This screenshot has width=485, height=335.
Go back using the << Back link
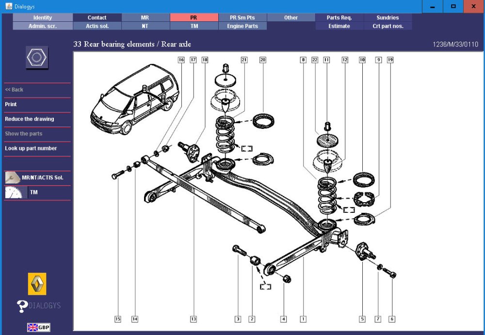[x=14, y=90]
